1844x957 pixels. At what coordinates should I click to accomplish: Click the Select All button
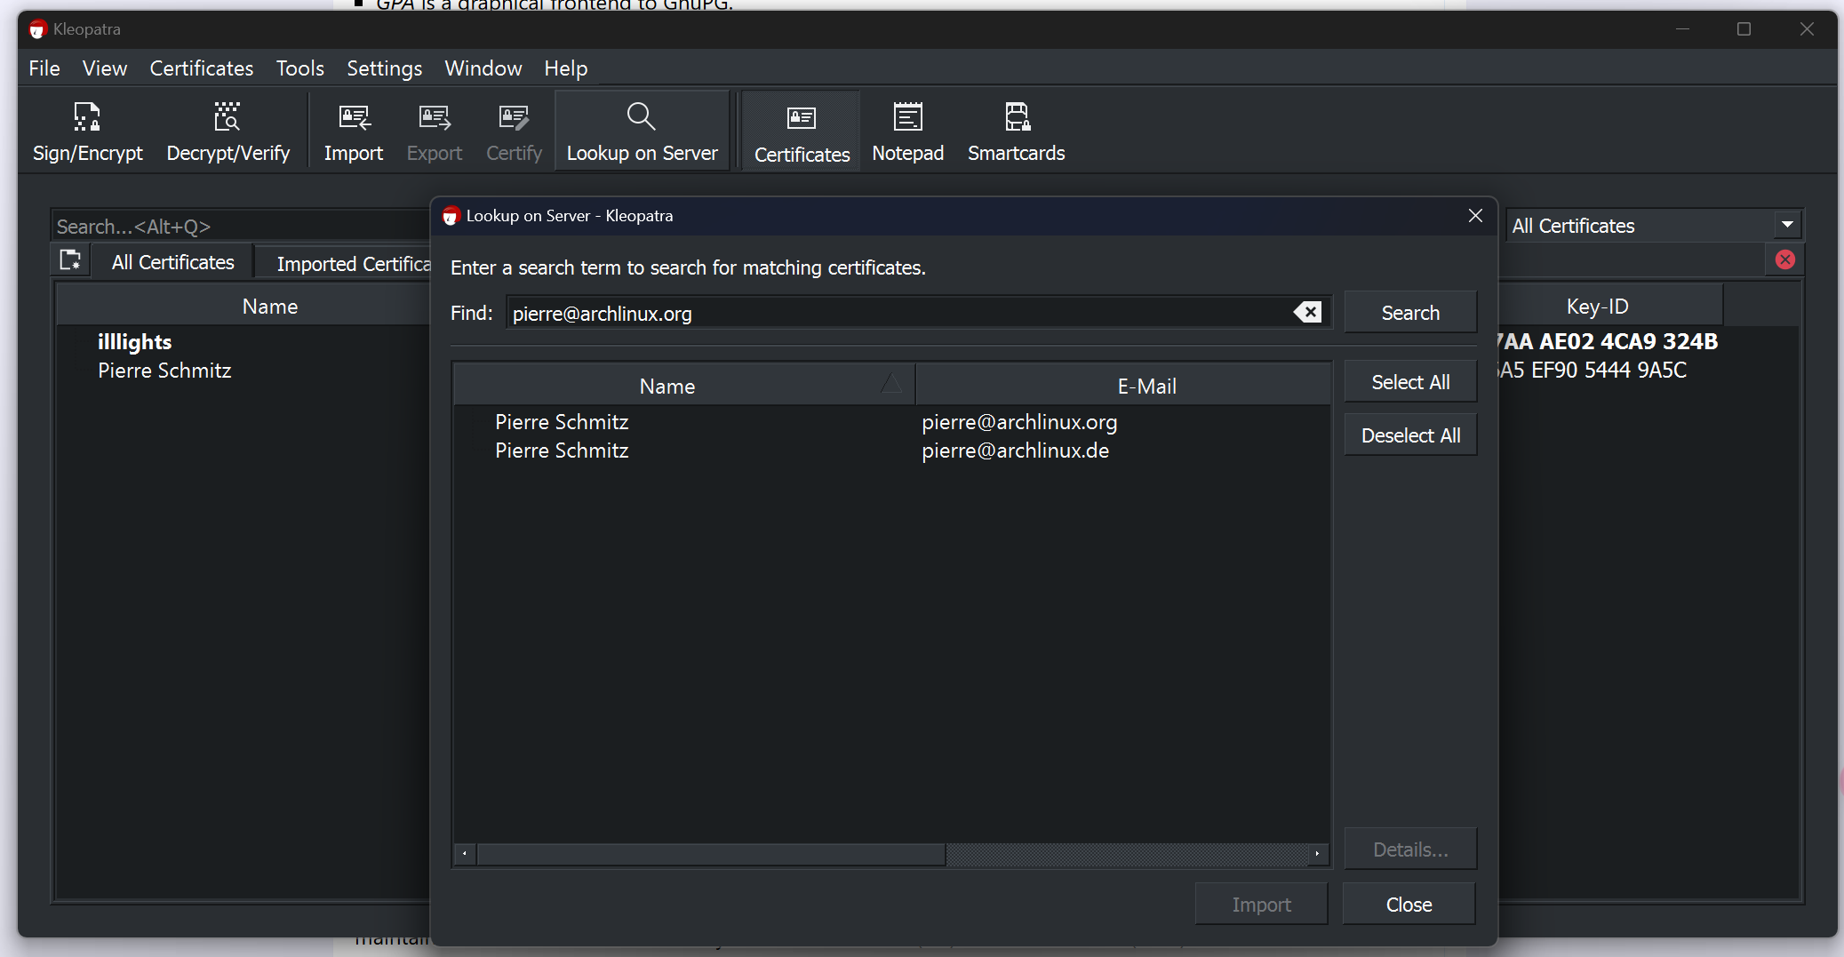pyautogui.click(x=1410, y=382)
